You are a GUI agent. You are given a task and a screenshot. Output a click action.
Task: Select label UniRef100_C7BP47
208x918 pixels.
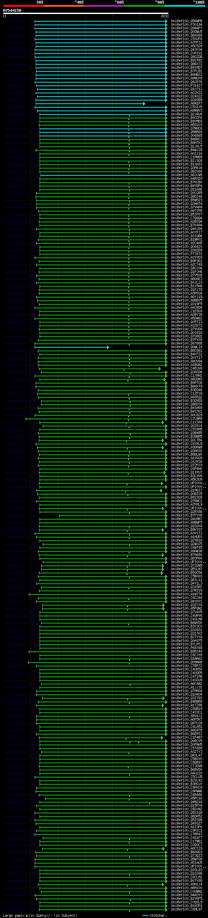[187, 834]
